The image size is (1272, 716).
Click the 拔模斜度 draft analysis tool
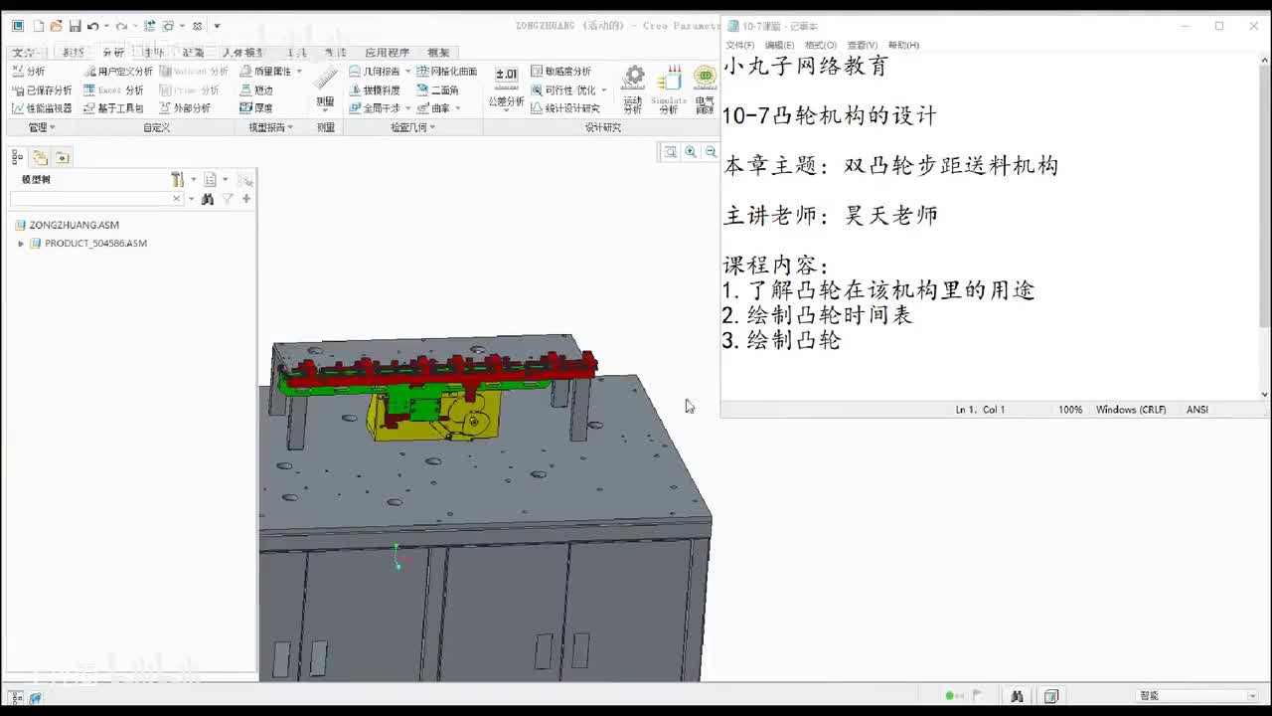coord(375,90)
